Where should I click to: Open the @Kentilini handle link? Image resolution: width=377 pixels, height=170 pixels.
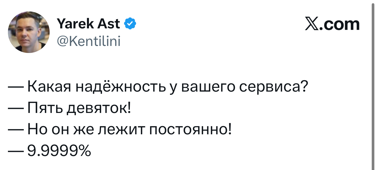pos(88,41)
